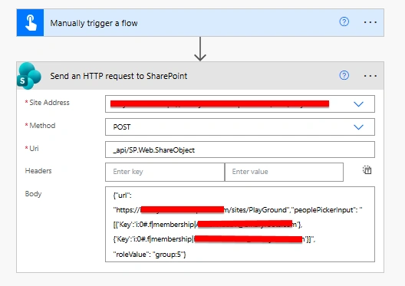Image resolution: width=405 pixels, height=286 pixels.
Task: Open more options for Manually trigger a flow
Action: (370, 22)
